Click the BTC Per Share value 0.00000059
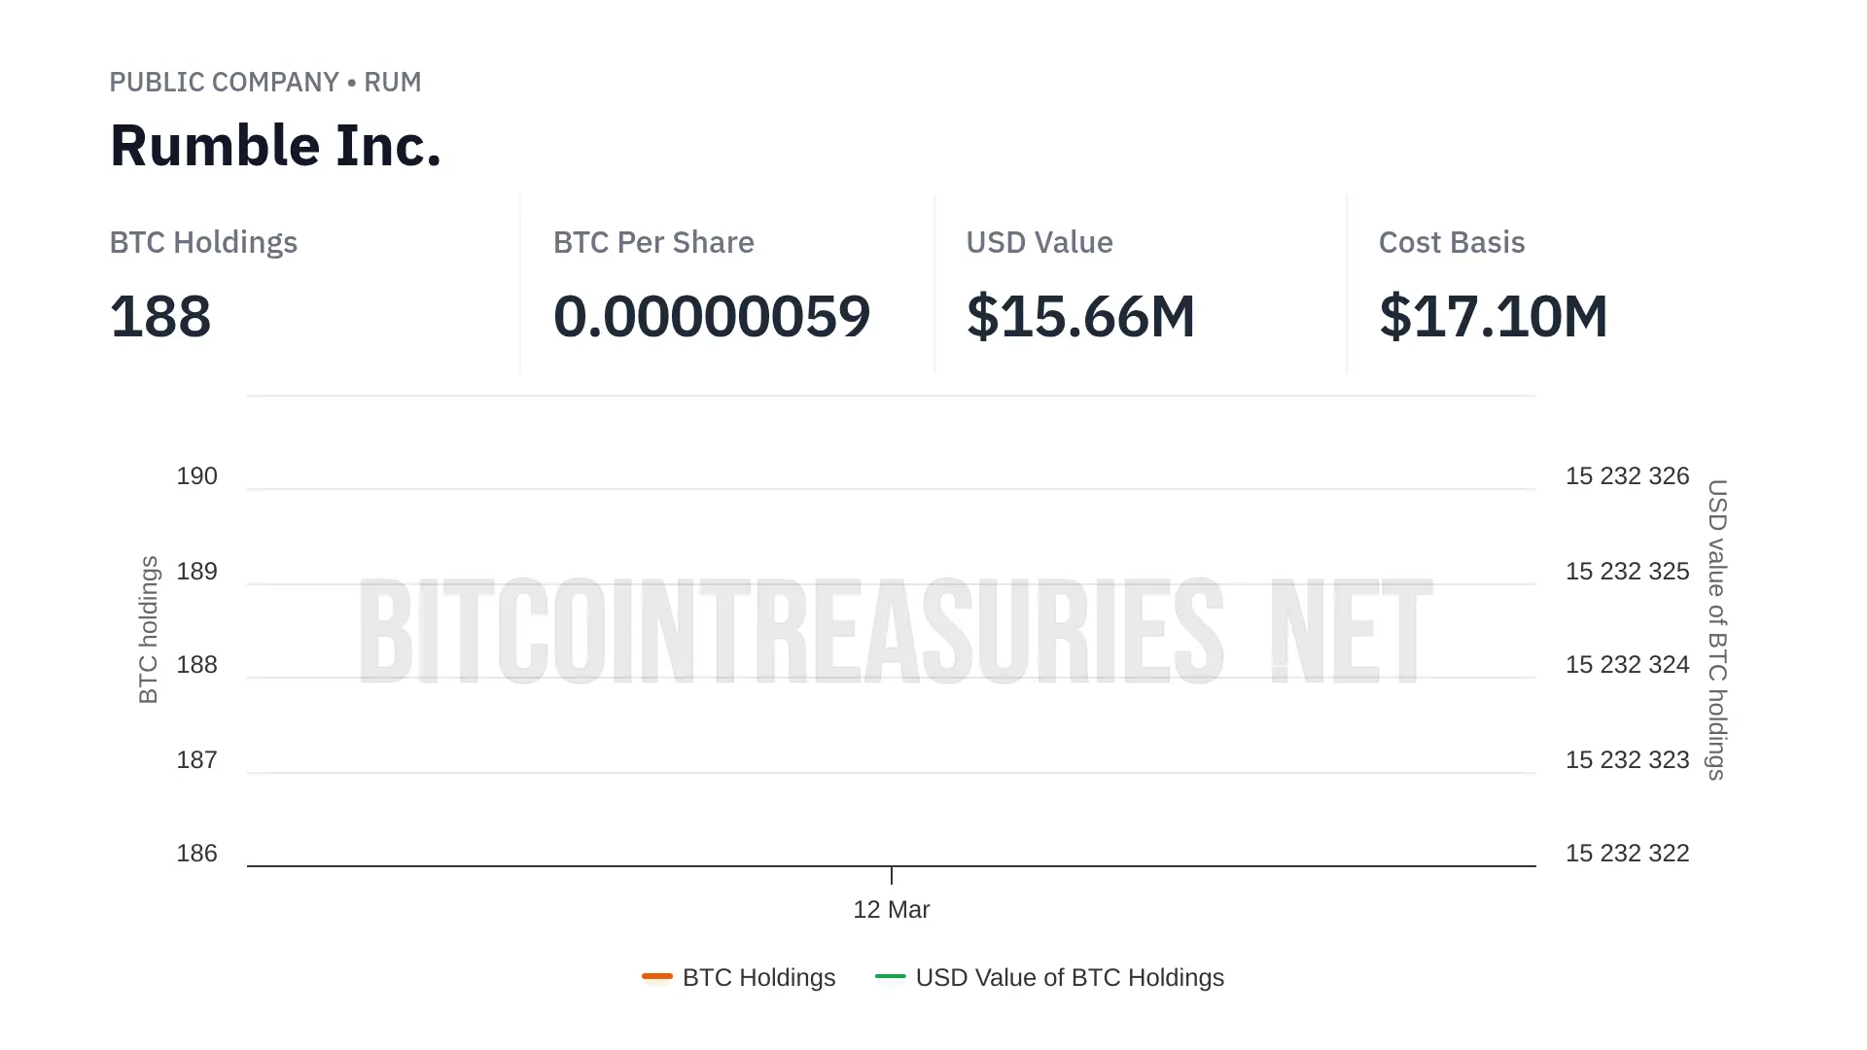Screen dimensions: 1867x1050 coord(711,317)
